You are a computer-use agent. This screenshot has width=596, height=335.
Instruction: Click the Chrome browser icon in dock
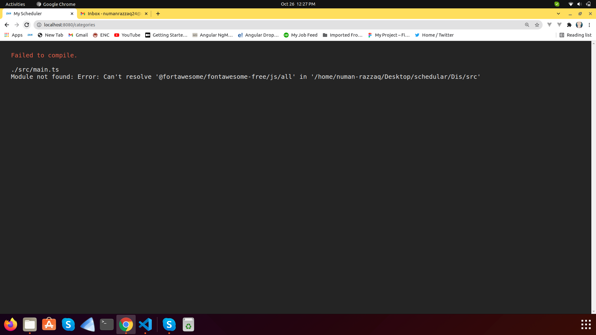tap(126, 324)
